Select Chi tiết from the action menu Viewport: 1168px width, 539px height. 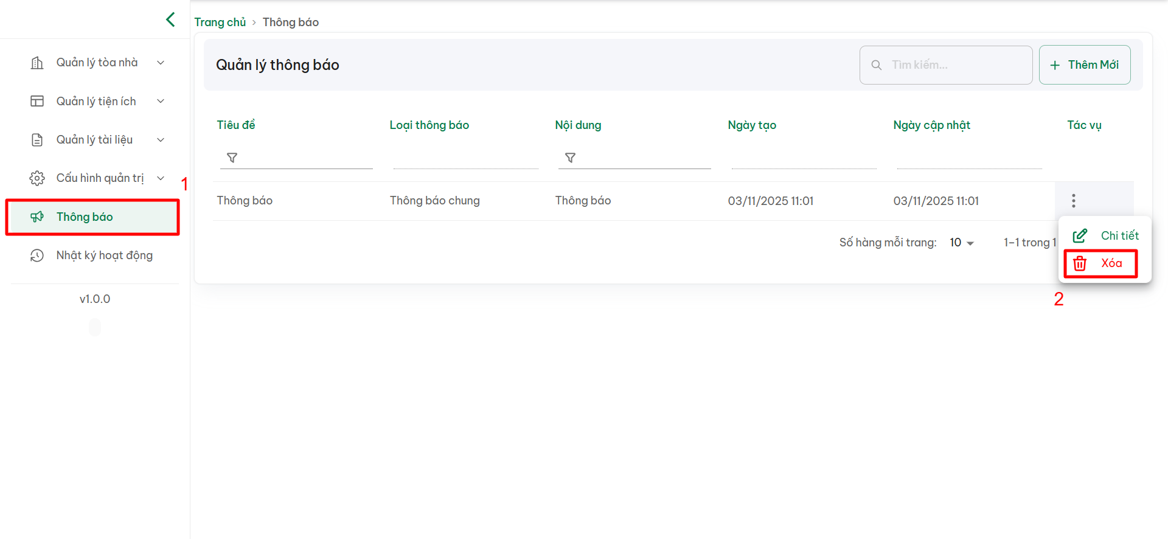click(x=1106, y=235)
